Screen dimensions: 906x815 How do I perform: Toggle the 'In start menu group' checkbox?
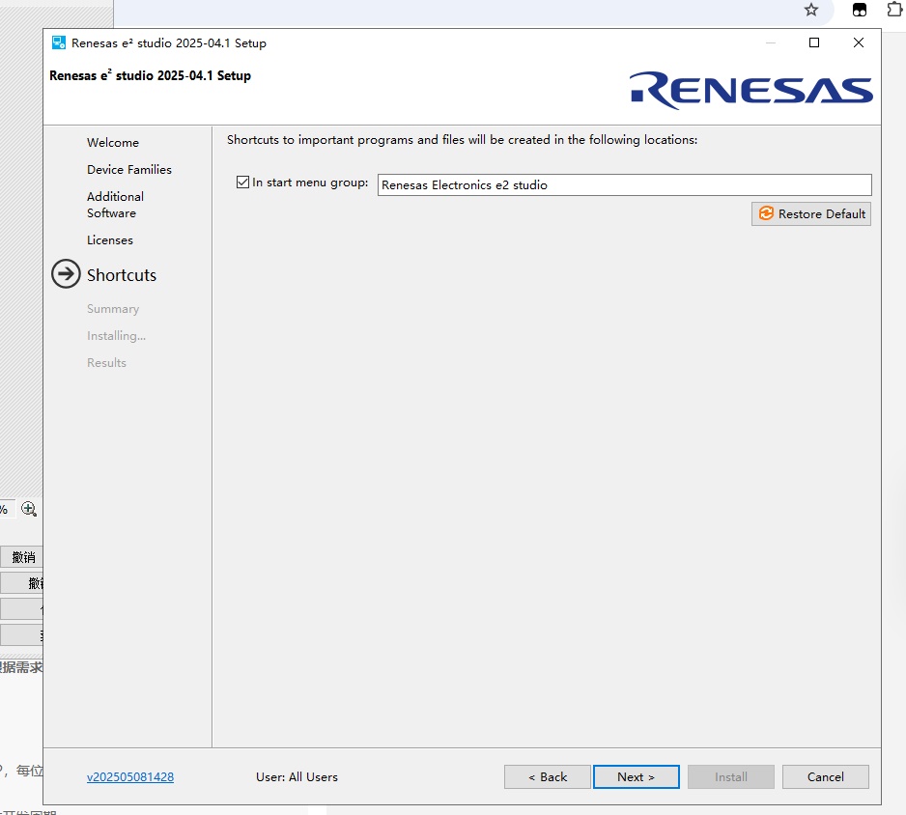pyautogui.click(x=242, y=183)
